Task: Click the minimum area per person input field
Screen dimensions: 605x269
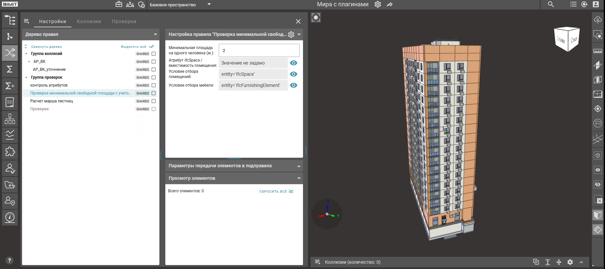Action: coord(259,50)
